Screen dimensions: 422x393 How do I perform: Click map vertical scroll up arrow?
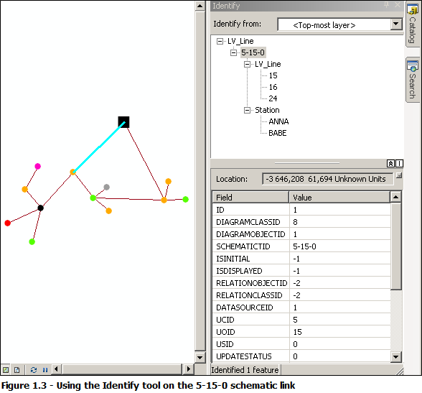(x=200, y=6)
